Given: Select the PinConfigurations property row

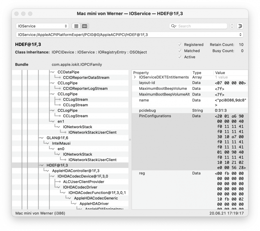Looking at the screenshot, I should tap(190, 142).
